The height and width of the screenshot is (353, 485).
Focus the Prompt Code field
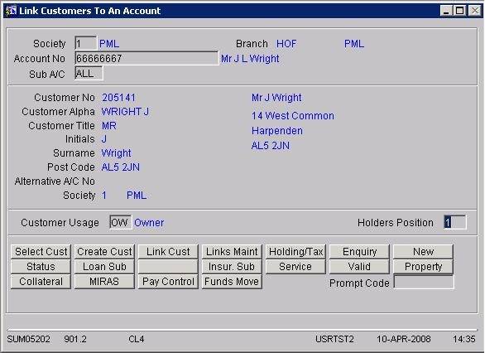tap(424, 283)
